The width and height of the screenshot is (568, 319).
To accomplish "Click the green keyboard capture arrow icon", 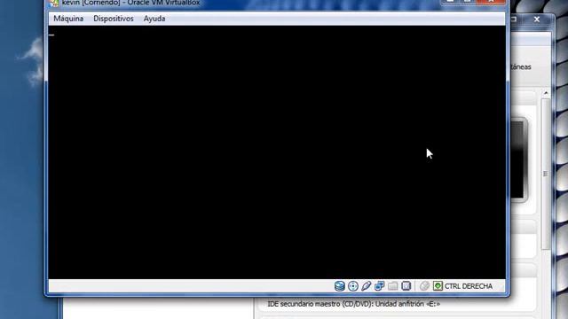I will point(438,286).
